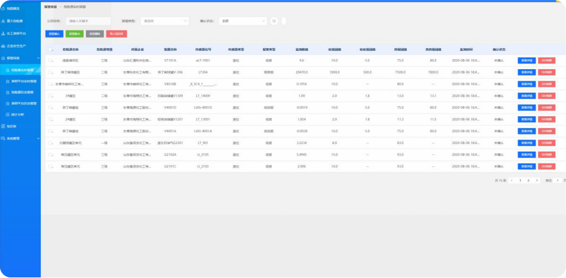Screen dimensions: 566x278
Task: Click the red 导入知识库 button
Action: point(117,34)
